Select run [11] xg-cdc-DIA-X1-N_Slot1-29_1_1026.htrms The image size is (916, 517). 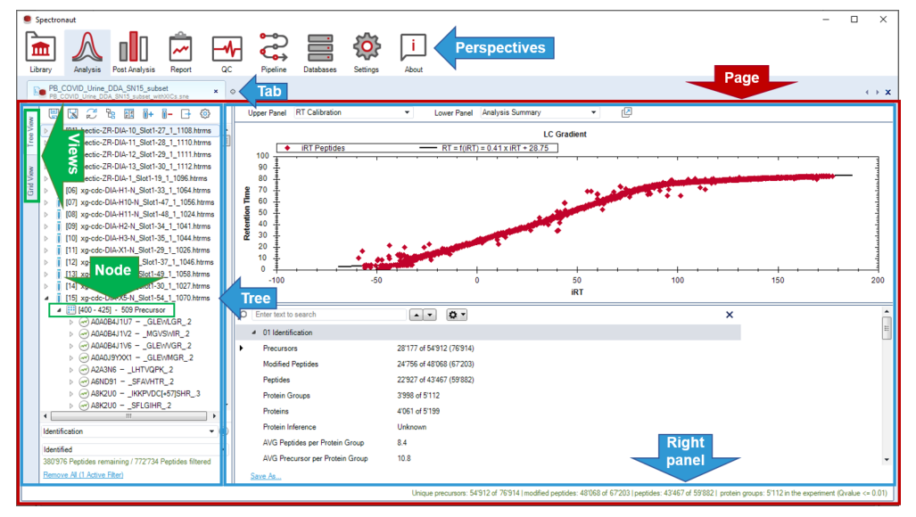[137, 250]
